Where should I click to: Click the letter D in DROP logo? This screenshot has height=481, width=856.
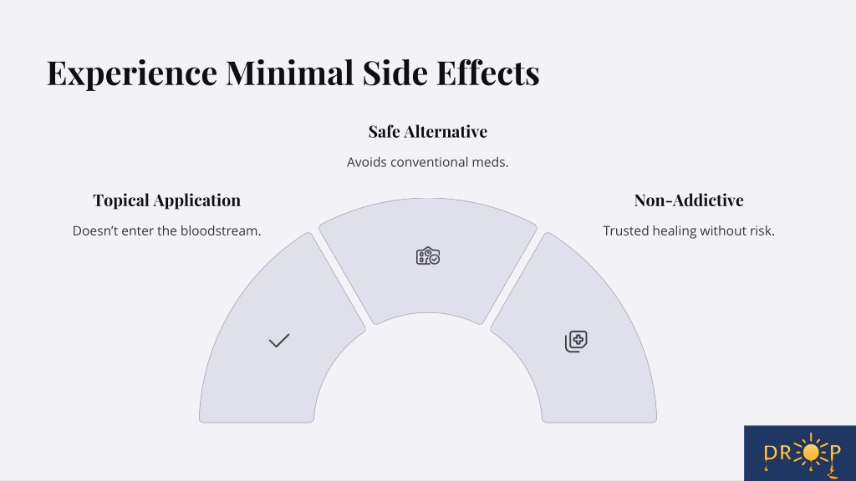click(x=770, y=453)
